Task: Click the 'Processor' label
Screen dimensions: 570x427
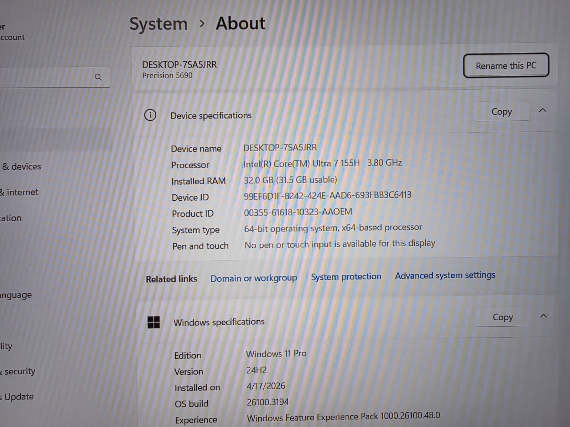Action: [190, 165]
